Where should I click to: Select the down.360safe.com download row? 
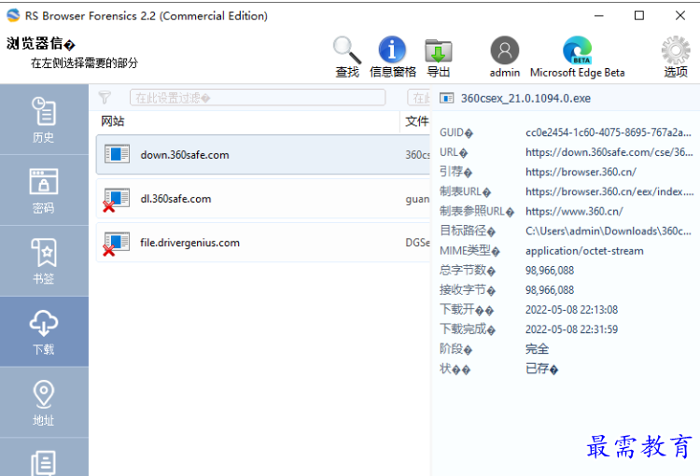[263, 155]
